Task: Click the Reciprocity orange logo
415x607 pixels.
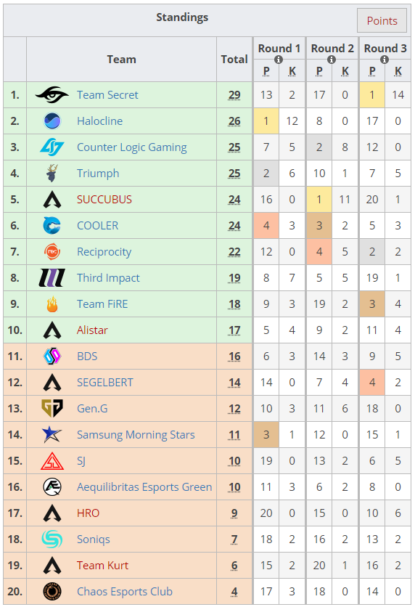Action: tap(52, 252)
